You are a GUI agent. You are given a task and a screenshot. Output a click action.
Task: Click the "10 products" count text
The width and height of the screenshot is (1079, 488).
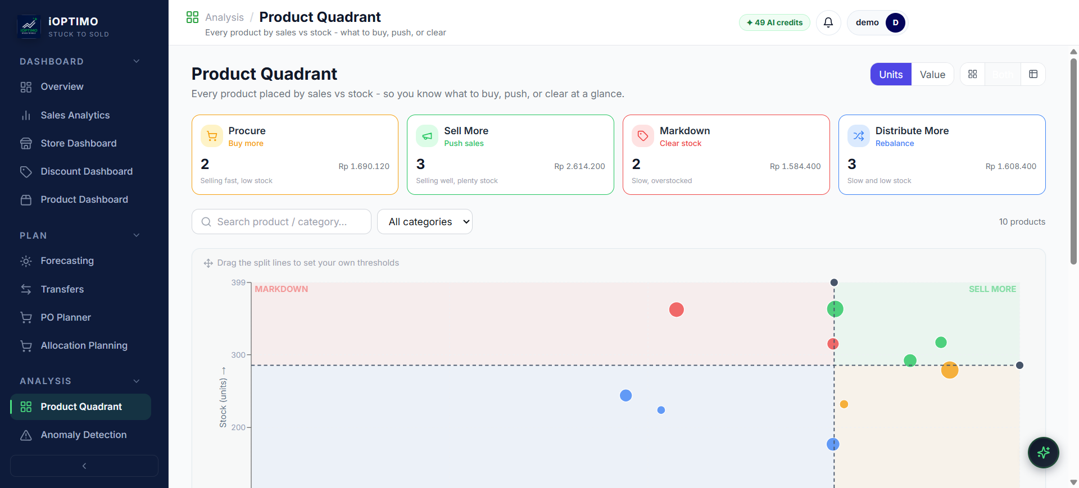pyautogui.click(x=1022, y=222)
